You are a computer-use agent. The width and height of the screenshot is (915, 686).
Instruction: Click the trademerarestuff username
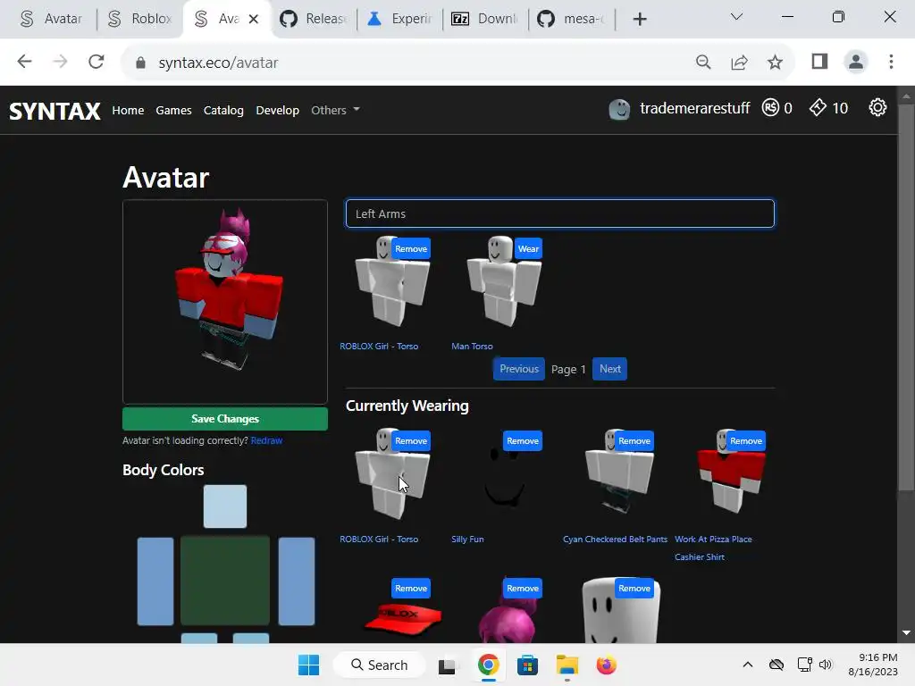pyautogui.click(x=694, y=108)
